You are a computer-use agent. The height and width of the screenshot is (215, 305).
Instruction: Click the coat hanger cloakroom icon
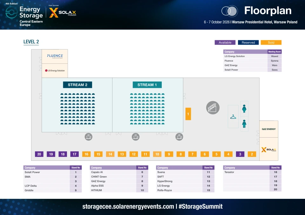pos(233,117)
